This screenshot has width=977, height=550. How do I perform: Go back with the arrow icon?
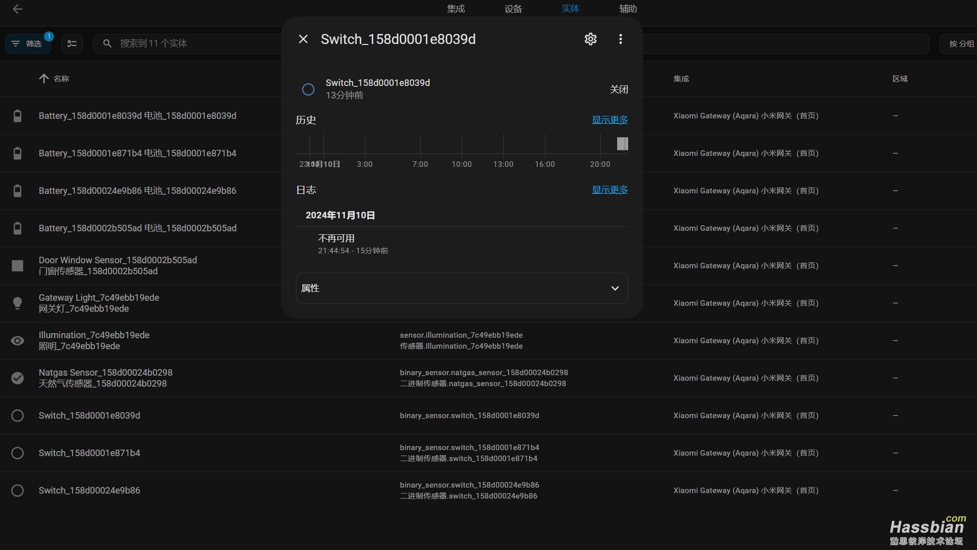pyautogui.click(x=17, y=9)
